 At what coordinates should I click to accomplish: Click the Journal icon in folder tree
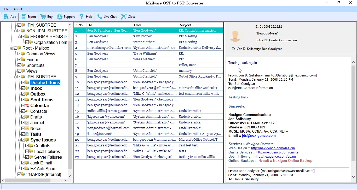pos(27,123)
